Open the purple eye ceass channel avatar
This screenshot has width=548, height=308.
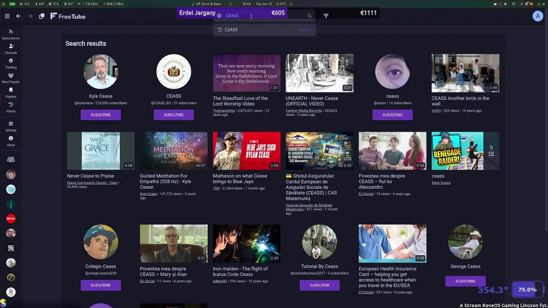[x=392, y=71]
